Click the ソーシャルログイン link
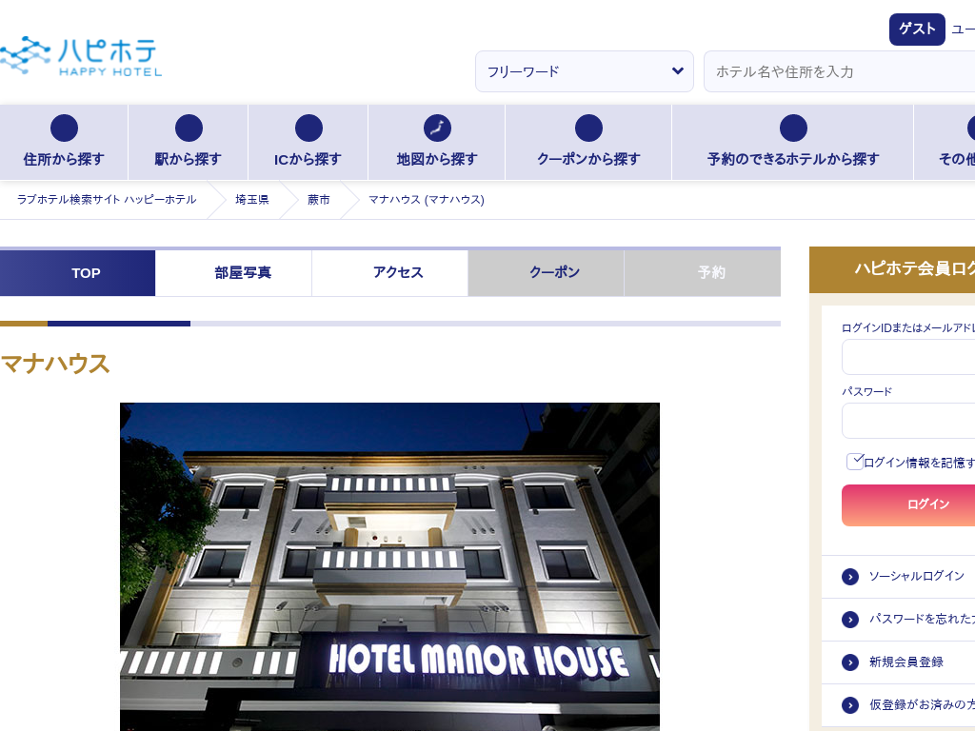 tap(917, 576)
